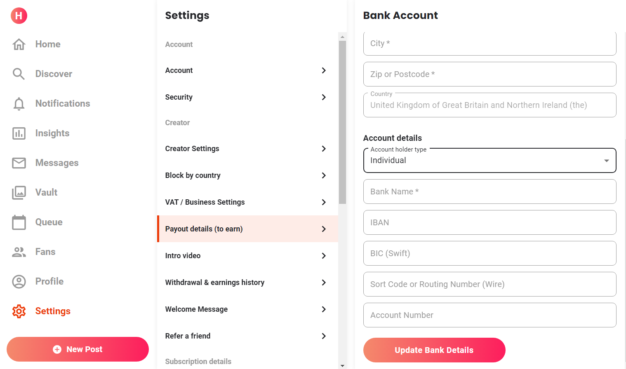Open the Vault gallery icon
The image size is (626, 369).
tap(19, 193)
